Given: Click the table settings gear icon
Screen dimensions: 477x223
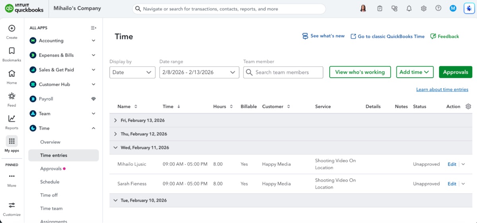Looking at the screenshot, I should click(468, 106).
